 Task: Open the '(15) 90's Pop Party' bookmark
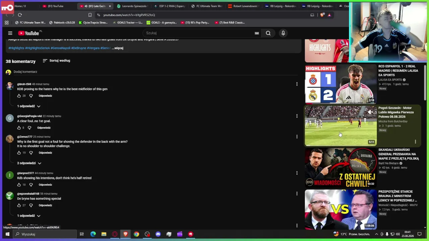coord(195,23)
